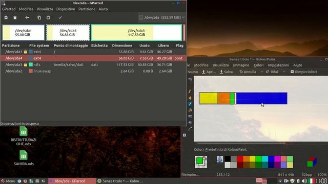Click the horizontal scrollbar under KolourPaint canvas
Screen dimensions: 328x184
click(241, 143)
